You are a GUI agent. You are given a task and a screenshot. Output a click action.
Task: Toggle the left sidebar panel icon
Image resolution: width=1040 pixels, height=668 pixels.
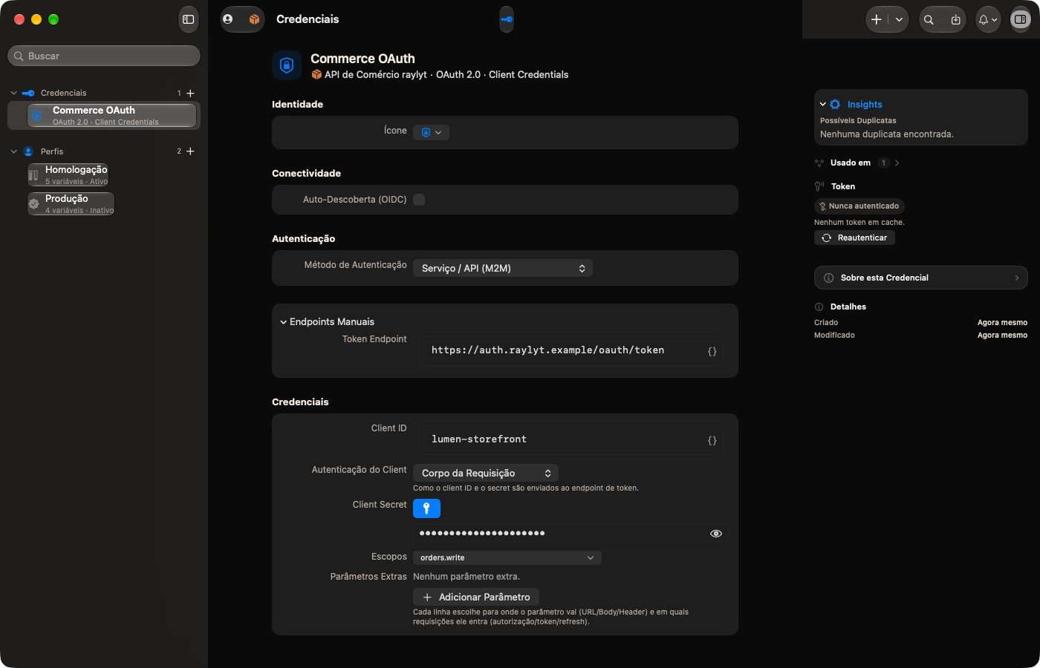pos(189,19)
